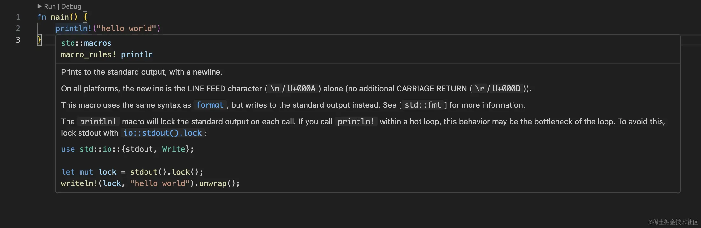The image size is (701, 228).
Task: Open the format link in hover docs
Action: [210, 105]
